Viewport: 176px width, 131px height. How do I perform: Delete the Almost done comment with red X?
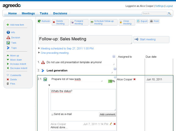[115, 124]
